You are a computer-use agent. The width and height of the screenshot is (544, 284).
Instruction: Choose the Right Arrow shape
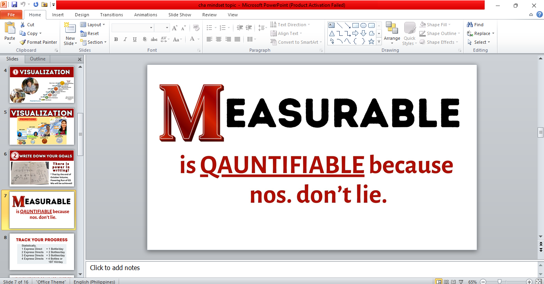point(355,33)
